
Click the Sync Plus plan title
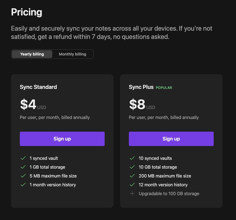pos(141,87)
